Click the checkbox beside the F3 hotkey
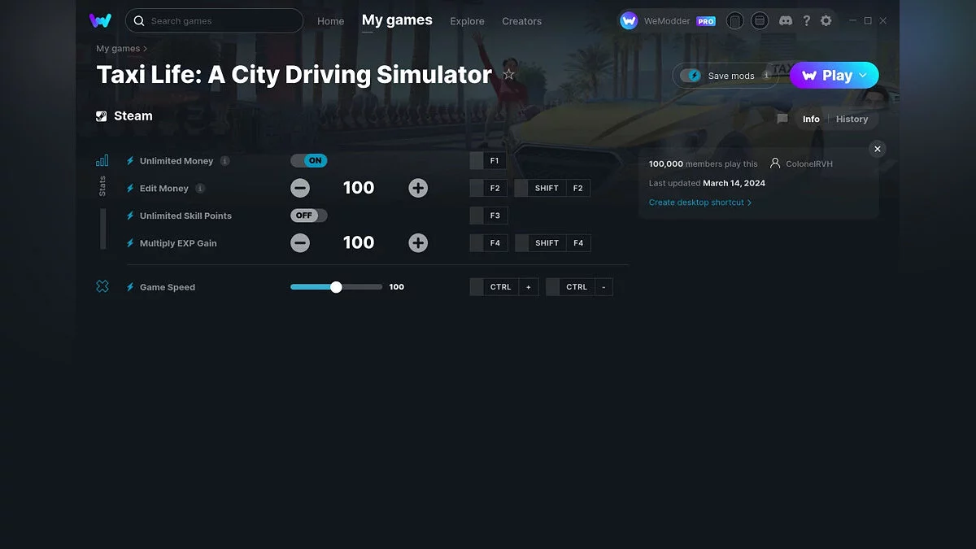Image resolution: width=976 pixels, height=549 pixels. [477, 216]
